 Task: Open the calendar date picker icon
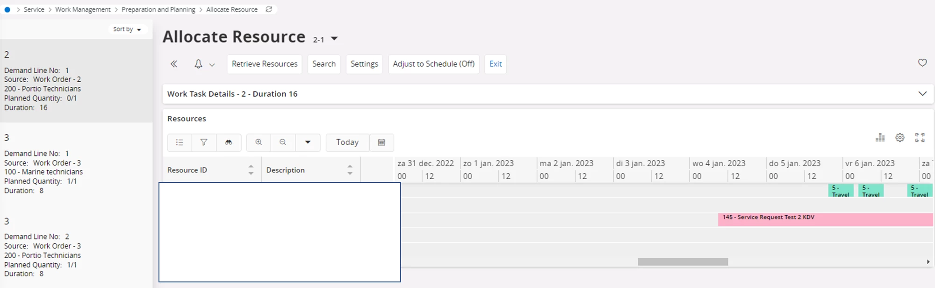(x=381, y=142)
